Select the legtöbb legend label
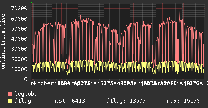The width and height of the screenshot is (208, 108). tap(26, 94)
